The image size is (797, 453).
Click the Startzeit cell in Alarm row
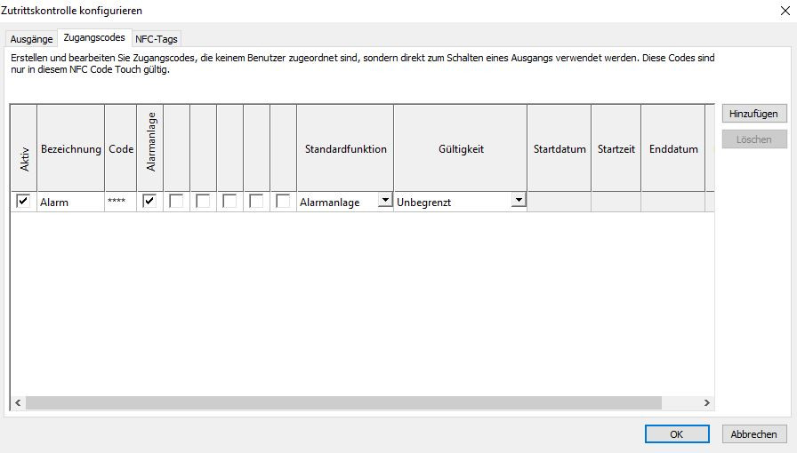pyautogui.click(x=616, y=203)
